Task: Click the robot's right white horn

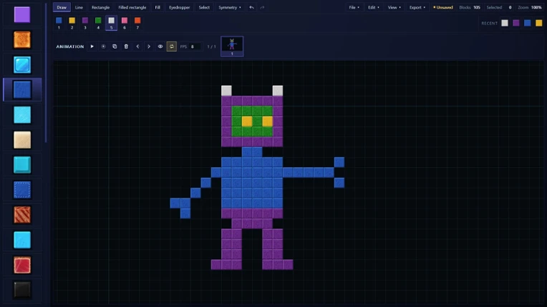Action: point(278,91)
